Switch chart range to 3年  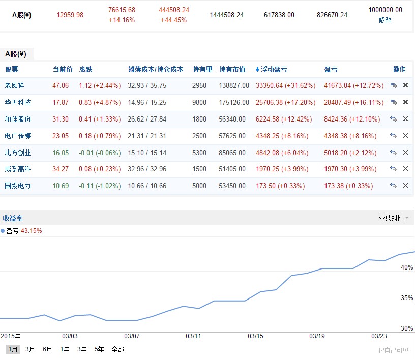click(x=82, y=349)
